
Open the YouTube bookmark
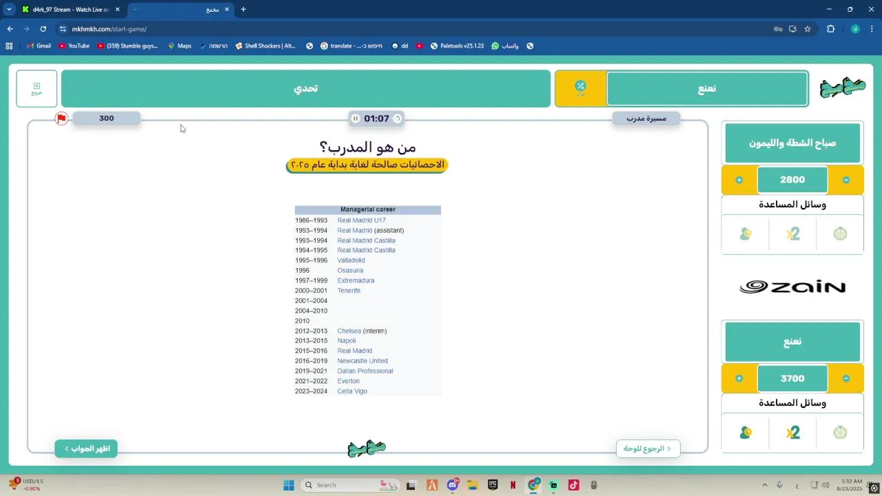tap(74, 46)
